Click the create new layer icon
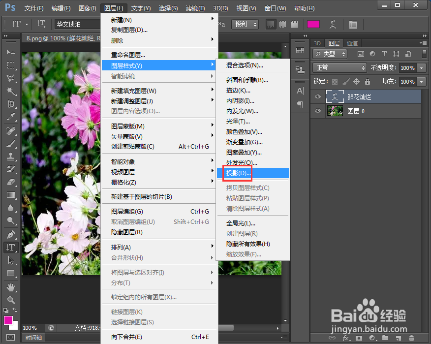The image size is (431, 344). point(399,338)
